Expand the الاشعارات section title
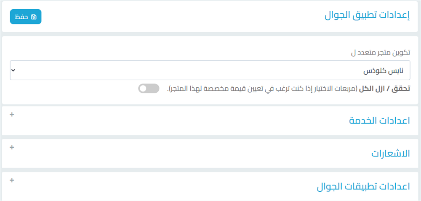 (390, 154)
